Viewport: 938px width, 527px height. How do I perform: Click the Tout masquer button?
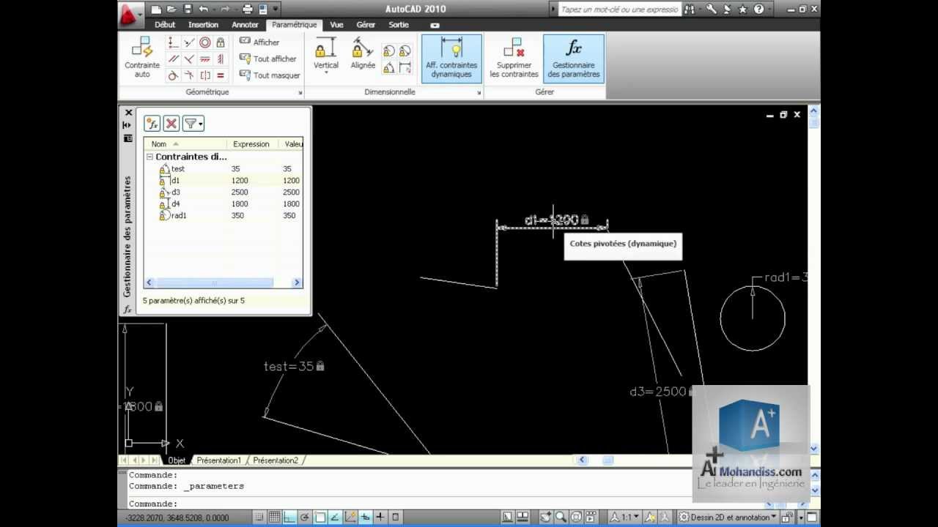[270, 75]
